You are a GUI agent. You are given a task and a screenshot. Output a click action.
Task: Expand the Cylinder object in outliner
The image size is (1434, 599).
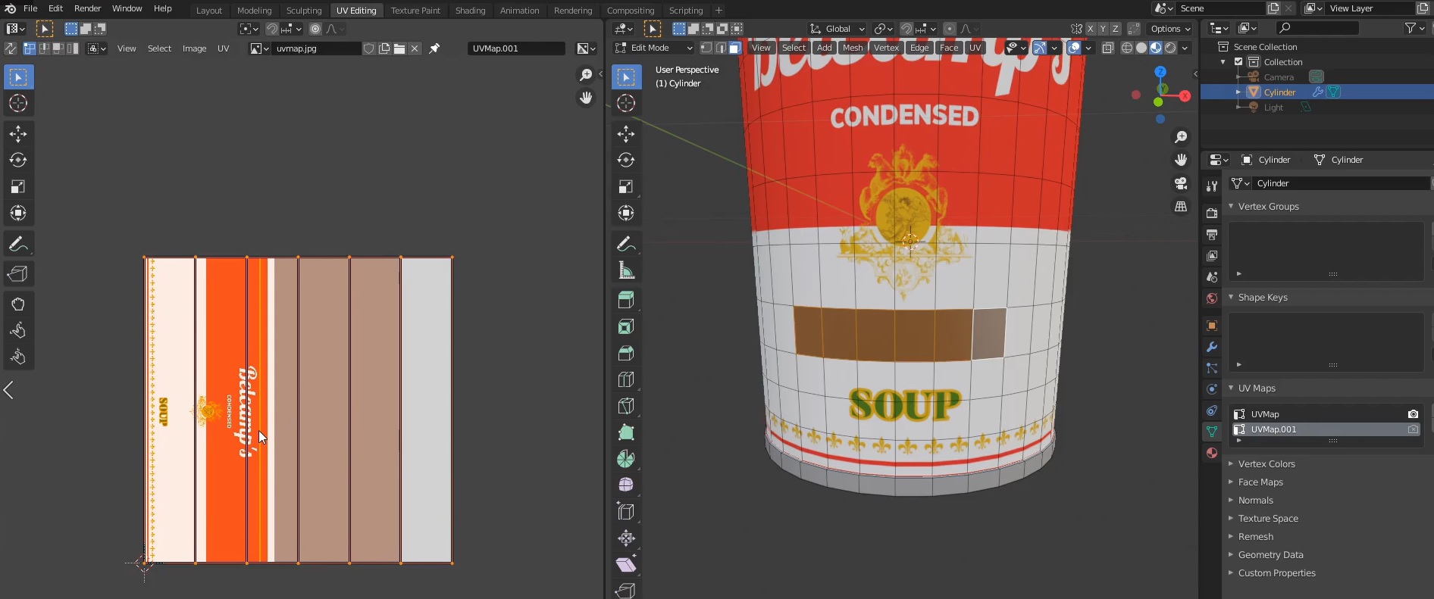[1238, 92]
